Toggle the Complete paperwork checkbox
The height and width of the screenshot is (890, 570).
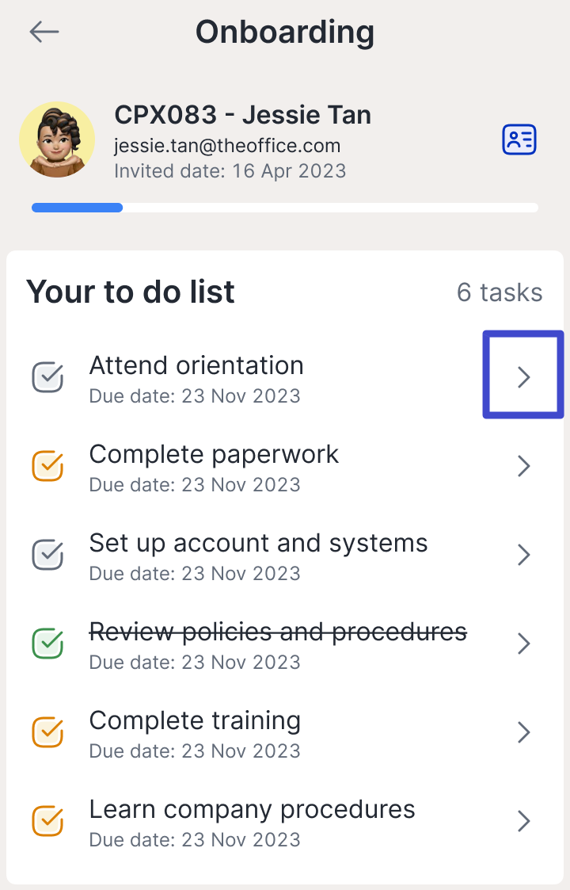tap(47, 466)
